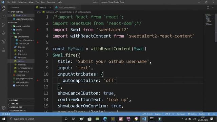Open the Run and Debug view
217x122 pixels.
4,33
